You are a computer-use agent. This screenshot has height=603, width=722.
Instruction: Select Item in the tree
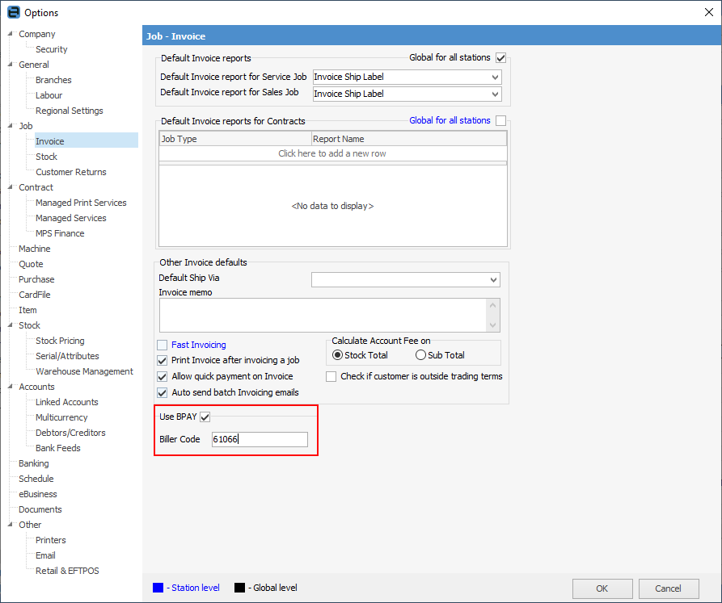[x=27, y=310]
